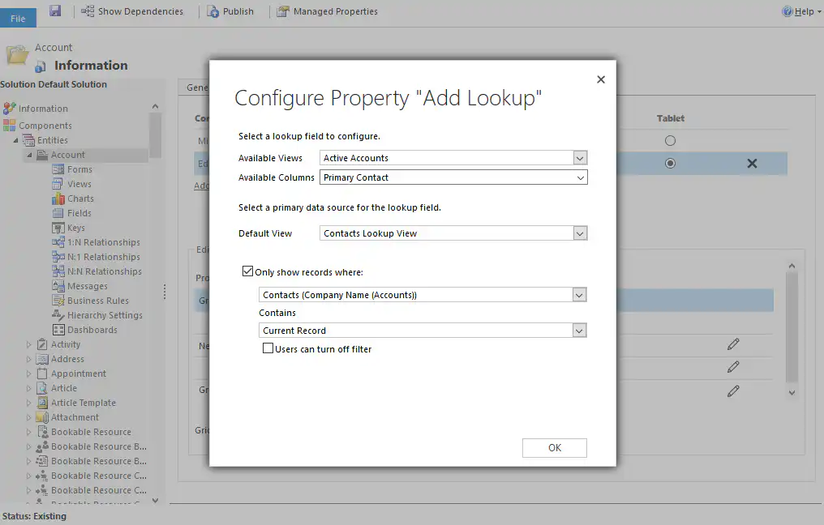
Task: Open the Default View dropdown
Action: (579, 233)
